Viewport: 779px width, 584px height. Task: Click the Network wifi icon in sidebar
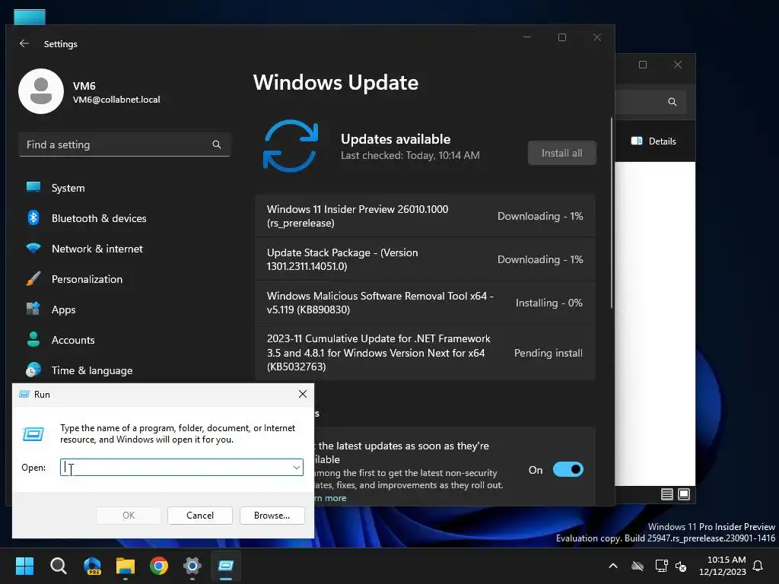point(33,249)
